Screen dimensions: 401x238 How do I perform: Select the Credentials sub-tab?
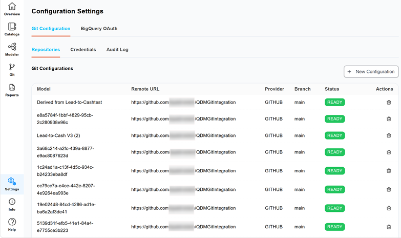[x=83, y=50]
